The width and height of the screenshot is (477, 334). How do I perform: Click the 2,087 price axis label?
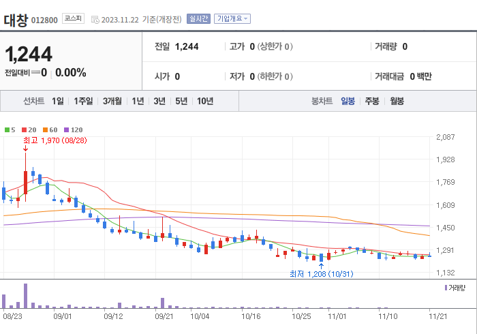tap(446, 137)
